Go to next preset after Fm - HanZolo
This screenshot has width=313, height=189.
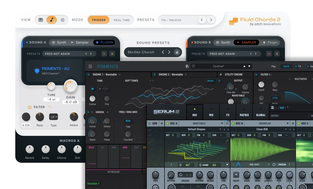(211, 20)
